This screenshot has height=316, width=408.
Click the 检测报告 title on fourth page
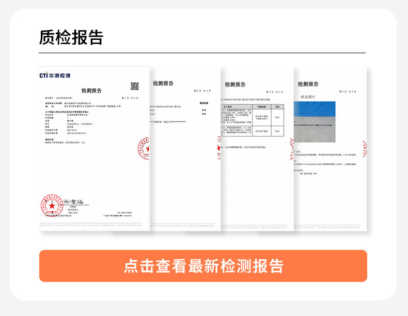point(308,84)
